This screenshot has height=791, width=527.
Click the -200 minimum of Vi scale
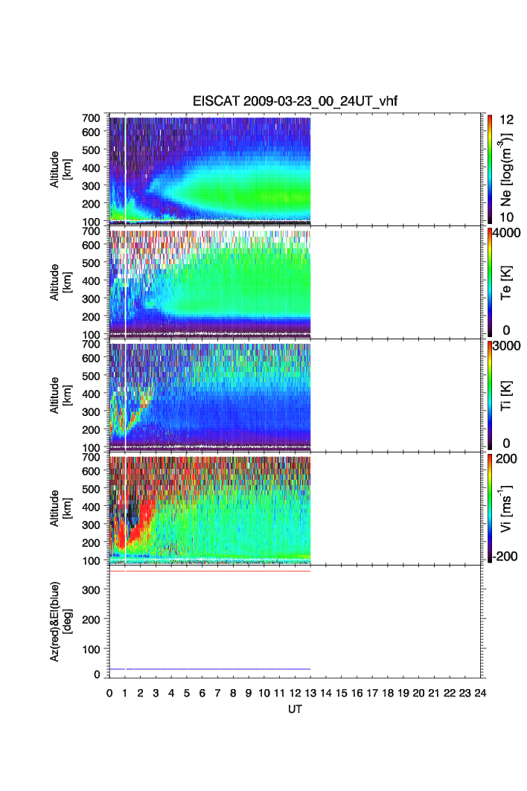505,557
